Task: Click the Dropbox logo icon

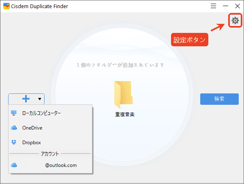Action: point(14,143)
